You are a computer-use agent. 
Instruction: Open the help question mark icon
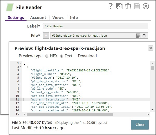point(110,6)
